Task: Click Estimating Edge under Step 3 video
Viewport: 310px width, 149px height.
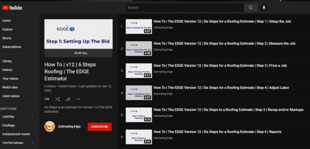Action: [163, 72]
